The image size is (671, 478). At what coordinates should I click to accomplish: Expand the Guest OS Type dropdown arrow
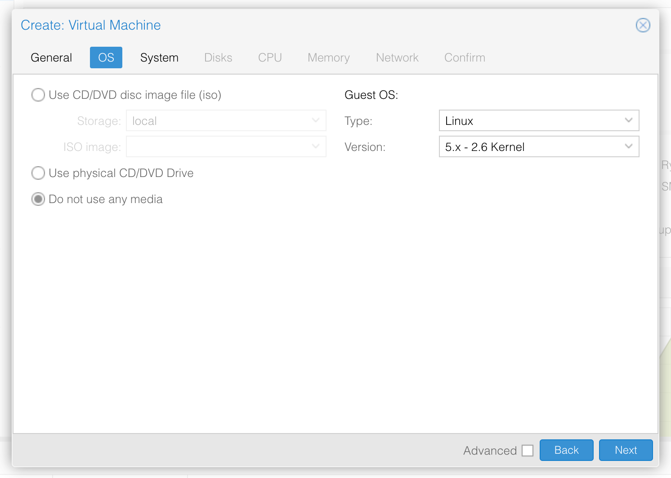[629, 120]
